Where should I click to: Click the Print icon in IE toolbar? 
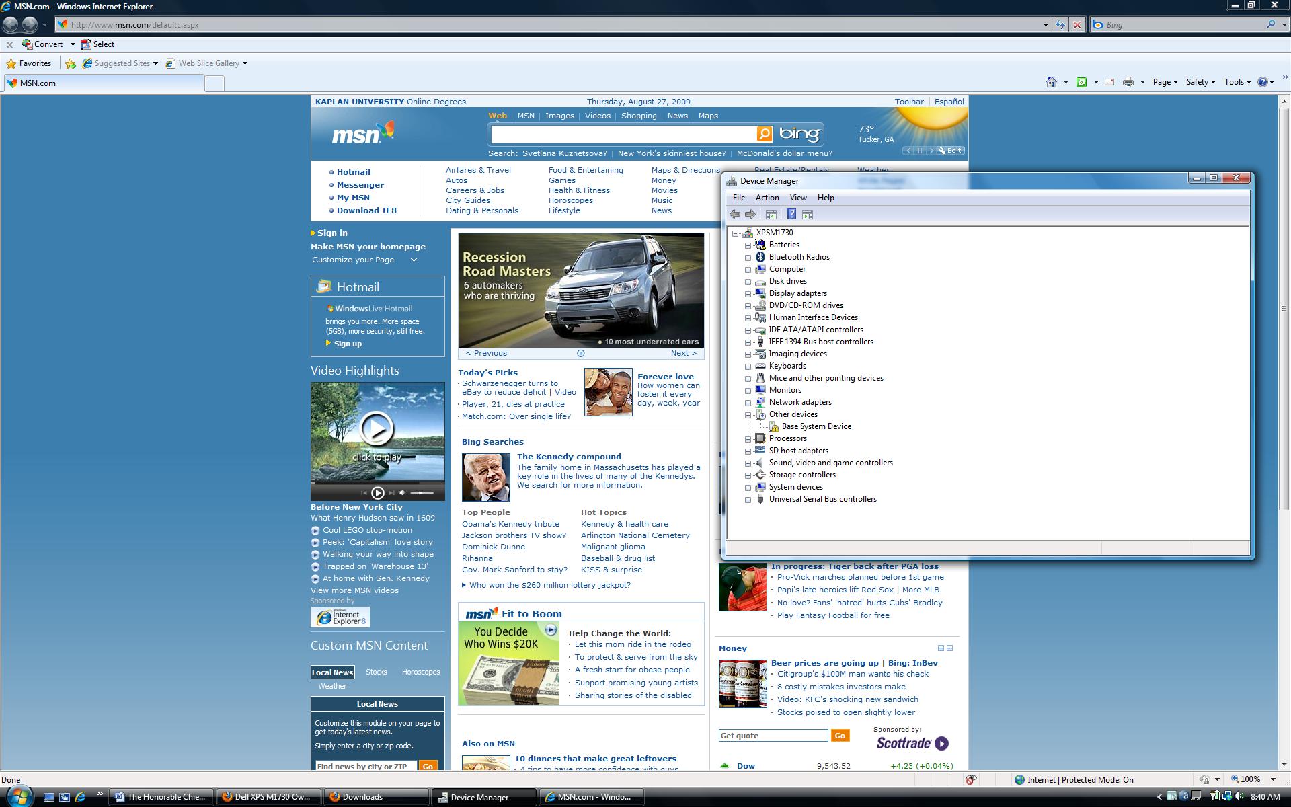[x=1128, y=82]
